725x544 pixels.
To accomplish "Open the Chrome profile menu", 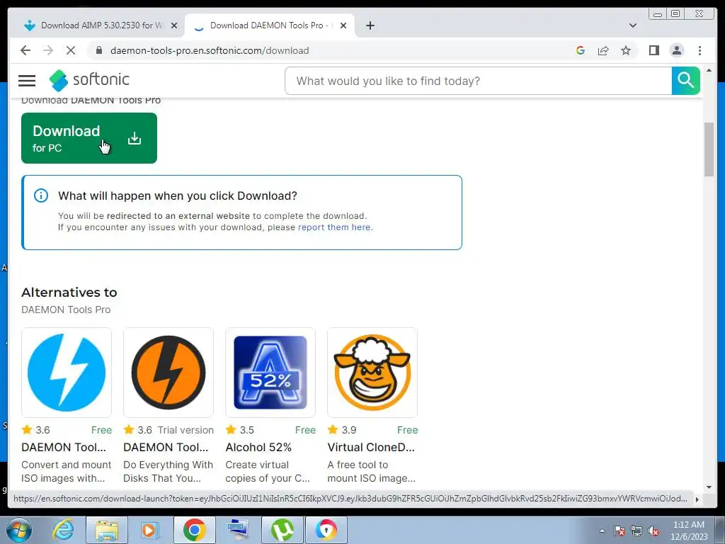I will (676, 50).
